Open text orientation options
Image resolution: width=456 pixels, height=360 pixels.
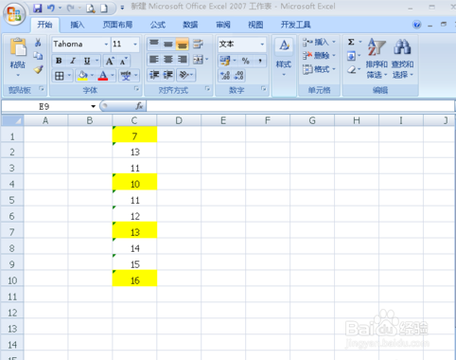[x=186, y=75]
